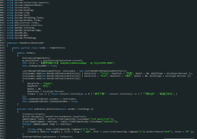Click the 'lstCulumns = new List' declaration

(74, 71)
